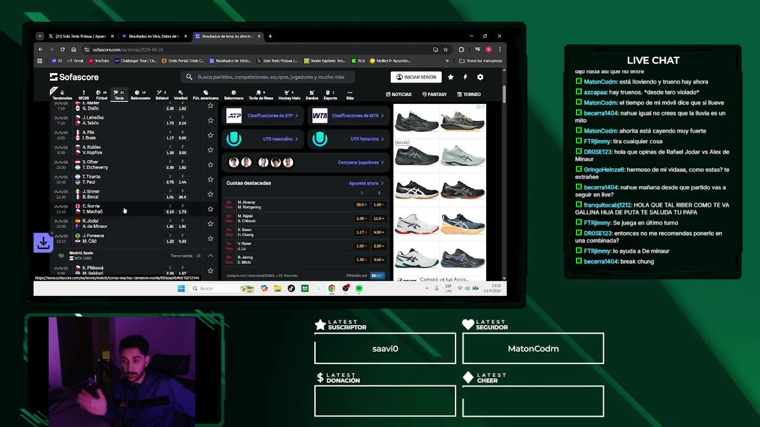
Task: Open a new browser tab
Action: (270, 36)
